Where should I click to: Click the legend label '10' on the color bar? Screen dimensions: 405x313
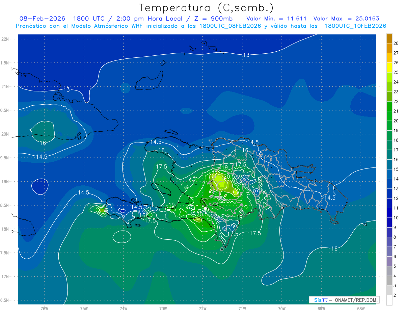[396, 218]
